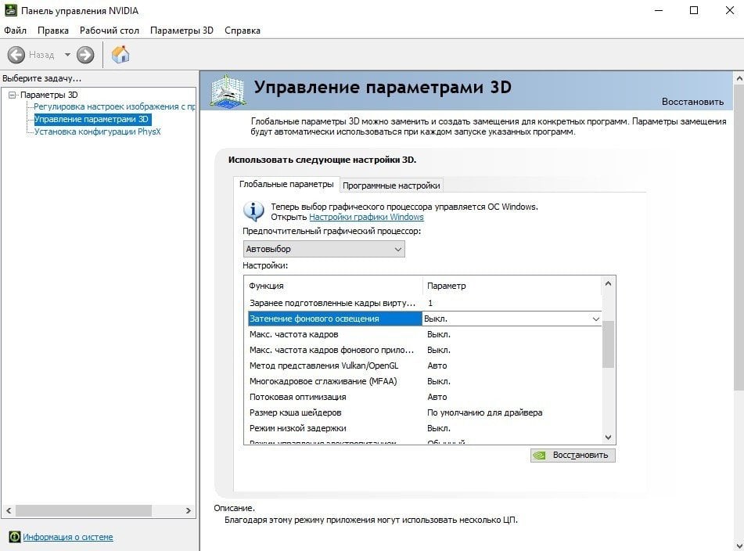Select Заранее подготовленные кадры row
Image resolution: width=744 pixels, height=551 pixels.
(x=425, y=303)
